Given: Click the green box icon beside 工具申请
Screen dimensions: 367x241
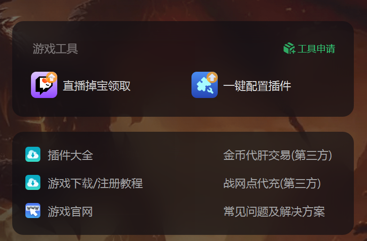Looking at the screenshot, I should 289,48.
